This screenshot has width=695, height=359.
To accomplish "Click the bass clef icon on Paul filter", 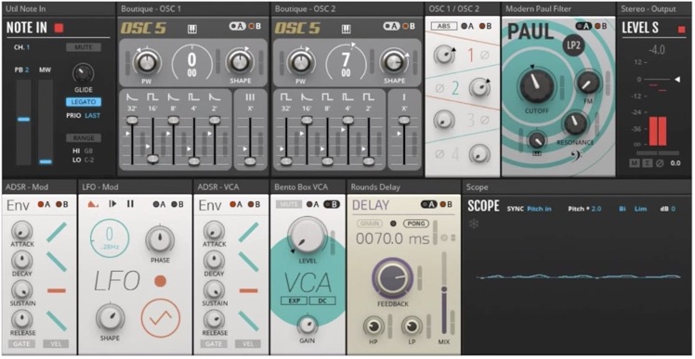I will coord(578,156).
